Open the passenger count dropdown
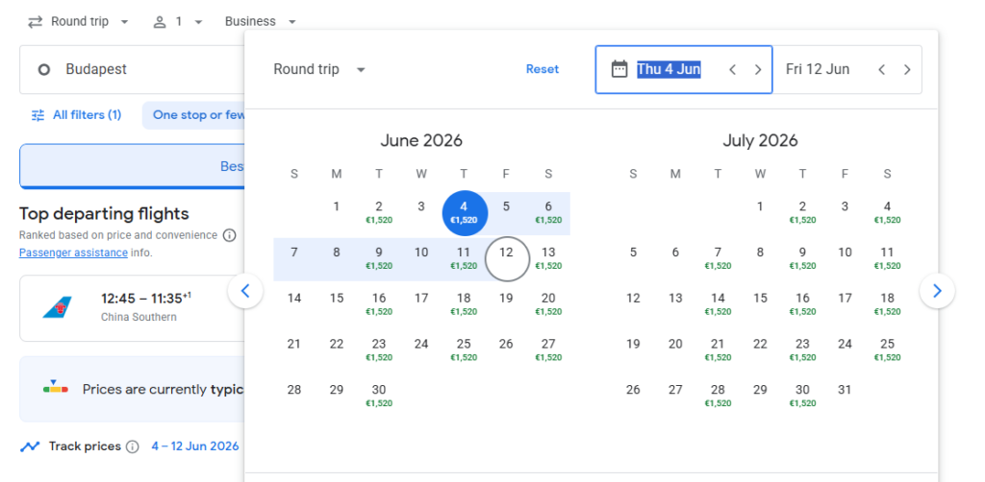This screenshot has height=482, width=985. coord(178,22)
